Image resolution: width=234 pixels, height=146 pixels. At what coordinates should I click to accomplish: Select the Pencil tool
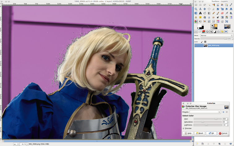pos(214,13)
